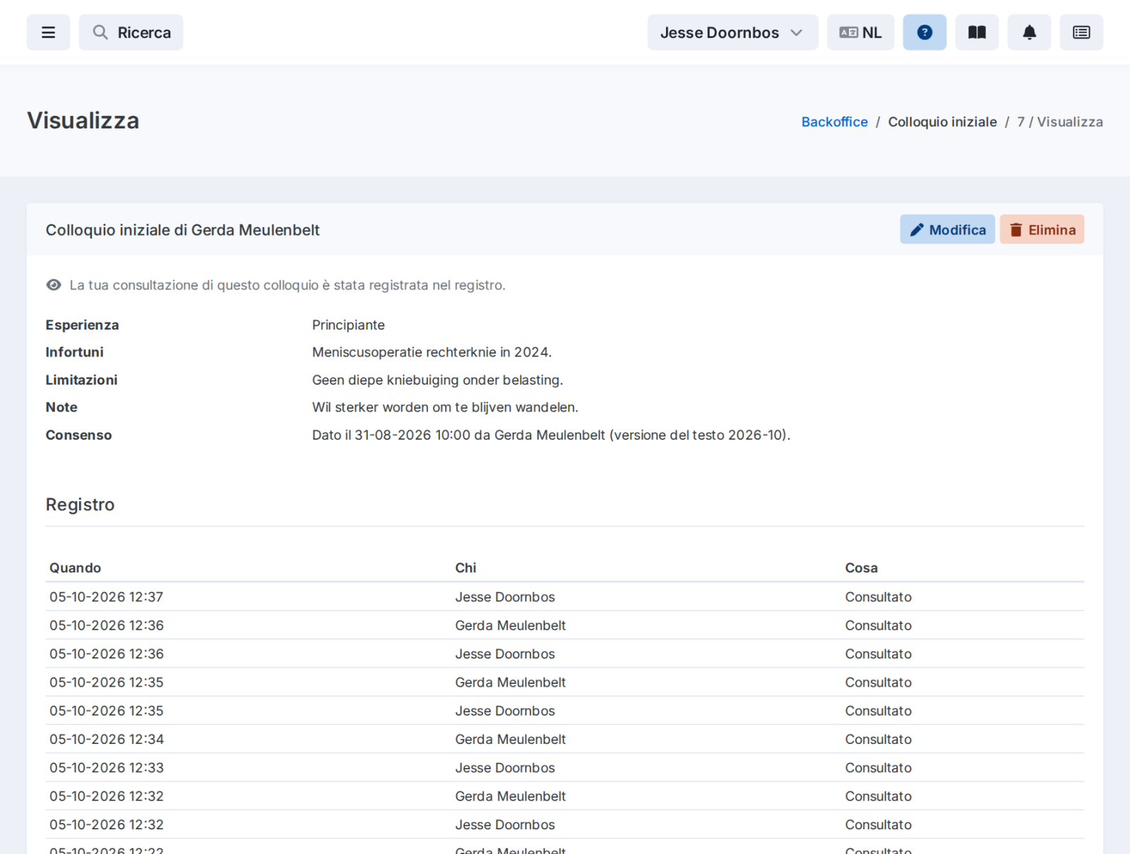Image resolution: width=1130 pixels, height=854 pixels.
Task: Select Consultato in the 12:37 row
Action: 878,597
